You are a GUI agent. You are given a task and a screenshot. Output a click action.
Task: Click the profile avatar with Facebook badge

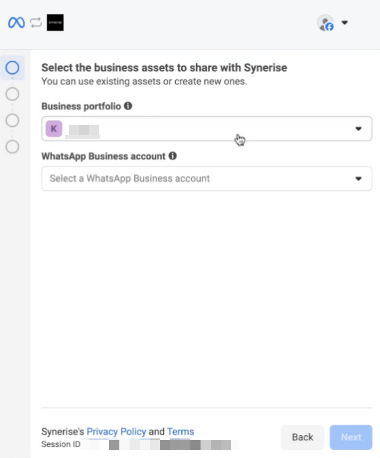[325, 23]
